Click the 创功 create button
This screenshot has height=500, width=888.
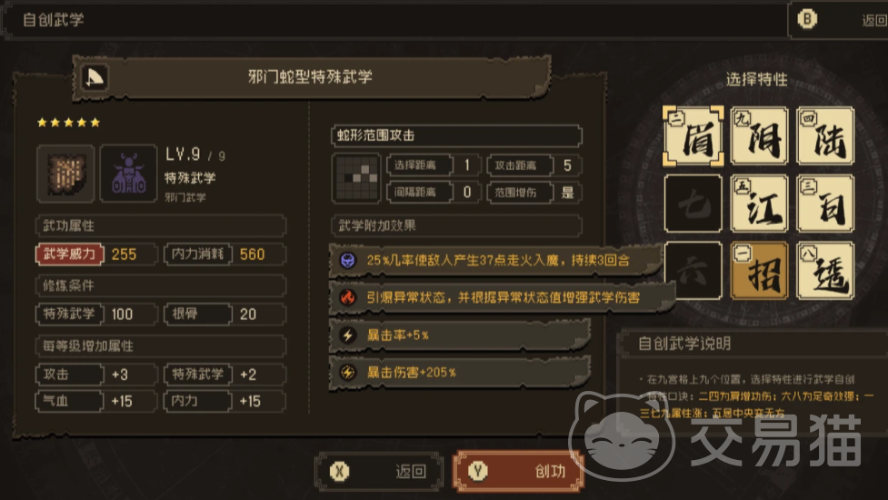pyautogui.click(x=518, y=471)
